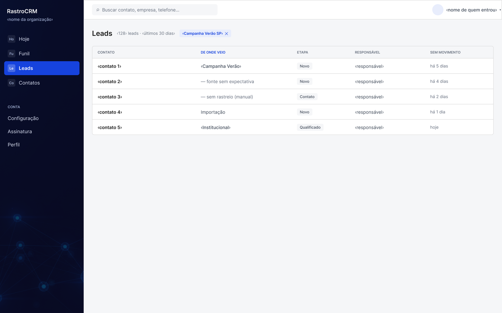Click the 'fonte sem expectativa' source cell
The image size is (502, 313).
pyautogui.click(x=227, y=82)
